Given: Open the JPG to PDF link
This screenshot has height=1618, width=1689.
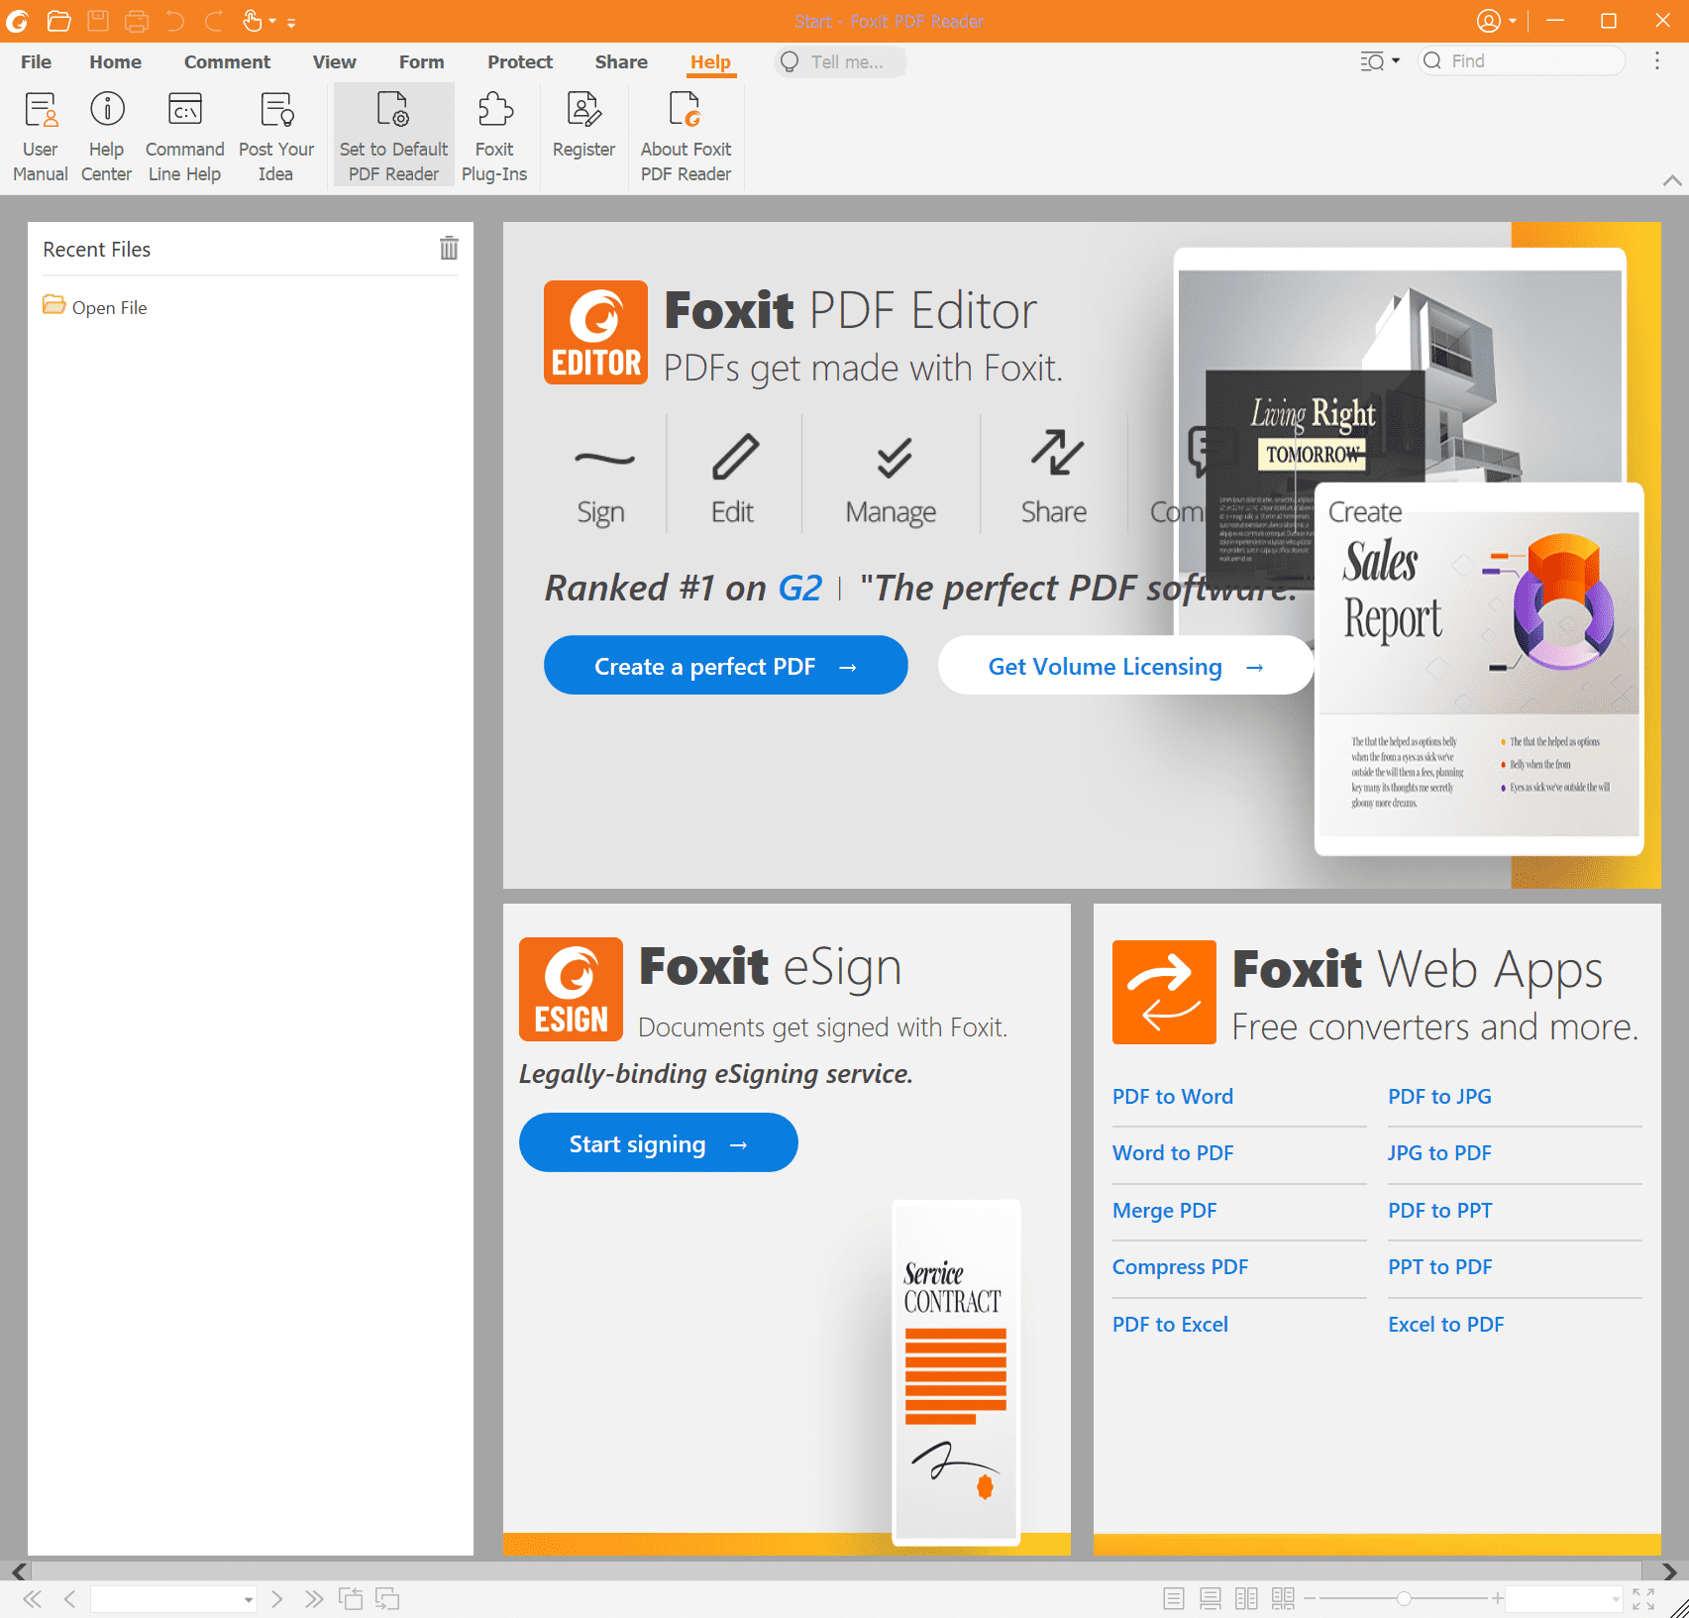Looking at the screenshot, I should pyautogui.click(x=1439, y=1152).
